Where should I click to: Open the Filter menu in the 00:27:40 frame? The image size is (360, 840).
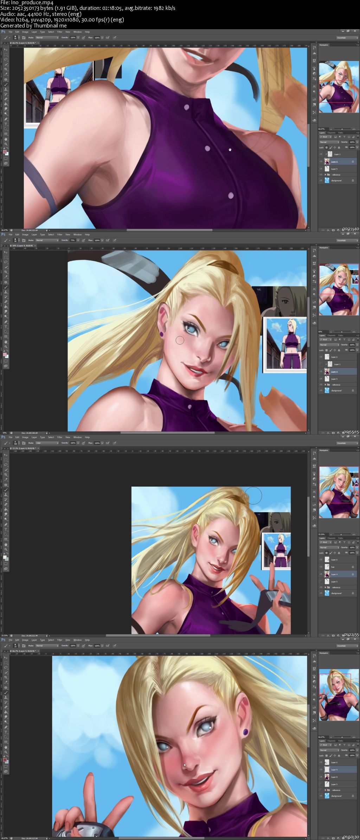pyautogui.click(x=60, y=32)
